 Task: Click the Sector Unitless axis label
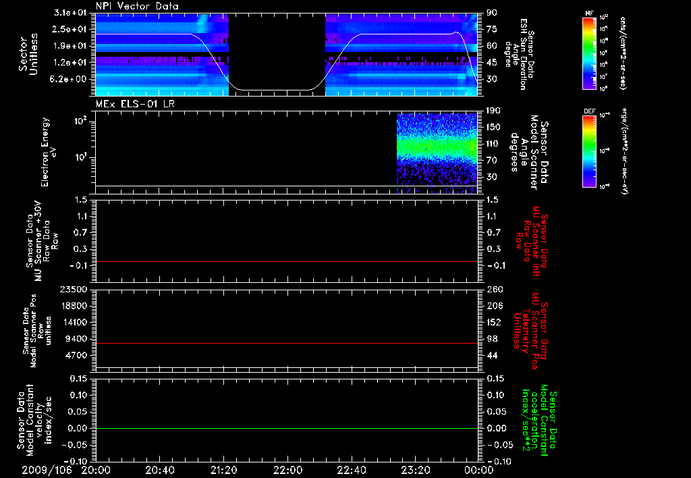click(x=28, y=54)
